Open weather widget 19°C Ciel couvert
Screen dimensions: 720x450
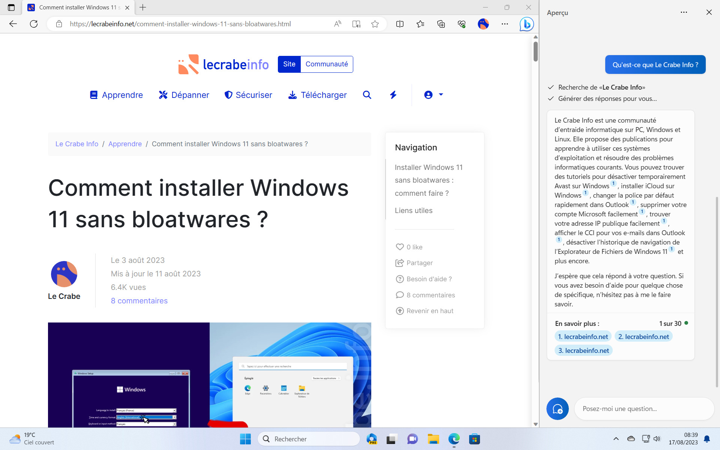tap(32, 439)
